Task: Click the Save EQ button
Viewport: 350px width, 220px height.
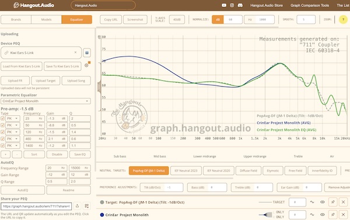Action: click(x=80, y=154)
